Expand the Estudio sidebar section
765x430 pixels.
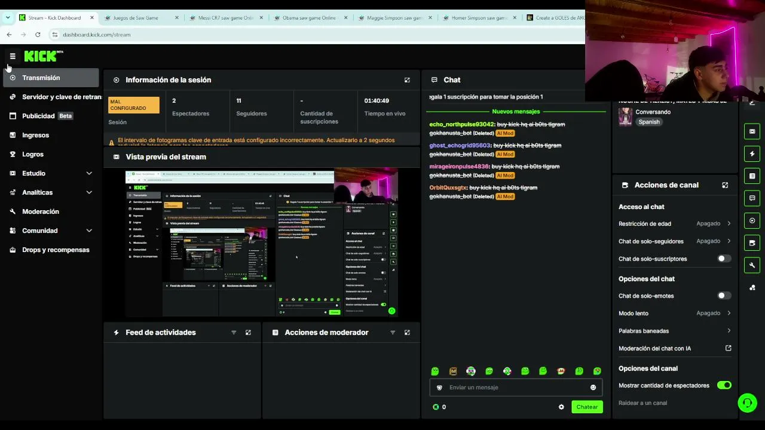click(89, 173)
